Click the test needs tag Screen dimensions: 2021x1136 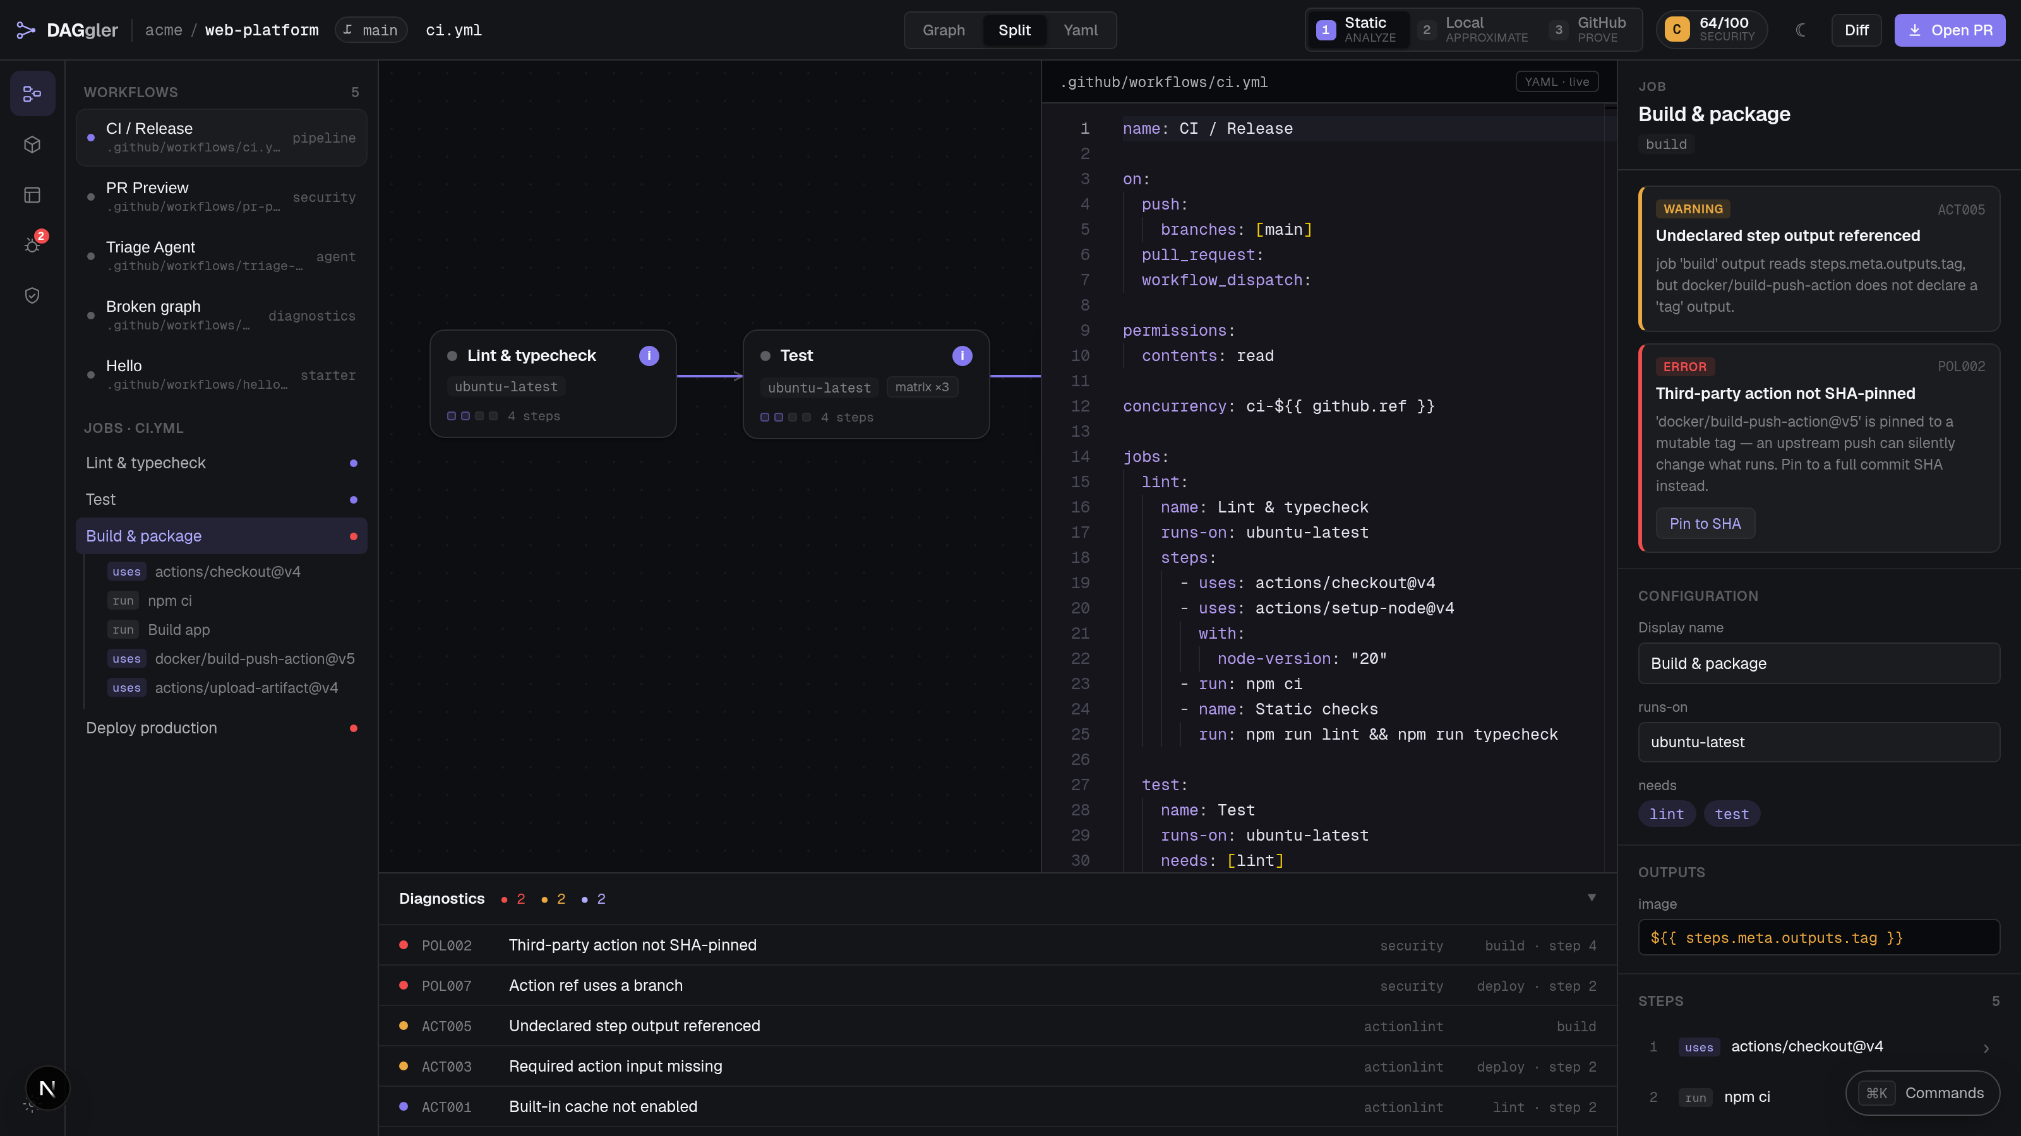1732,814
